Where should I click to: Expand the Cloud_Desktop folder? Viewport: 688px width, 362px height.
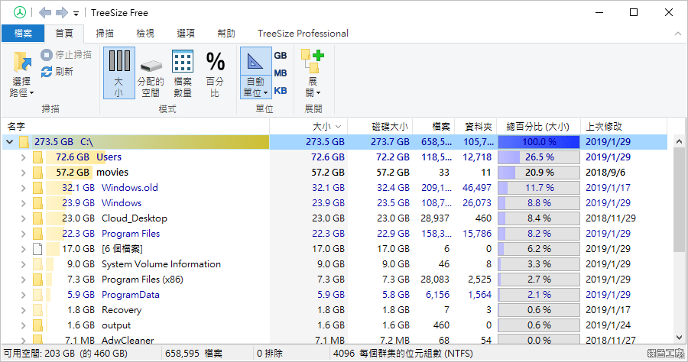click(23, 218)
